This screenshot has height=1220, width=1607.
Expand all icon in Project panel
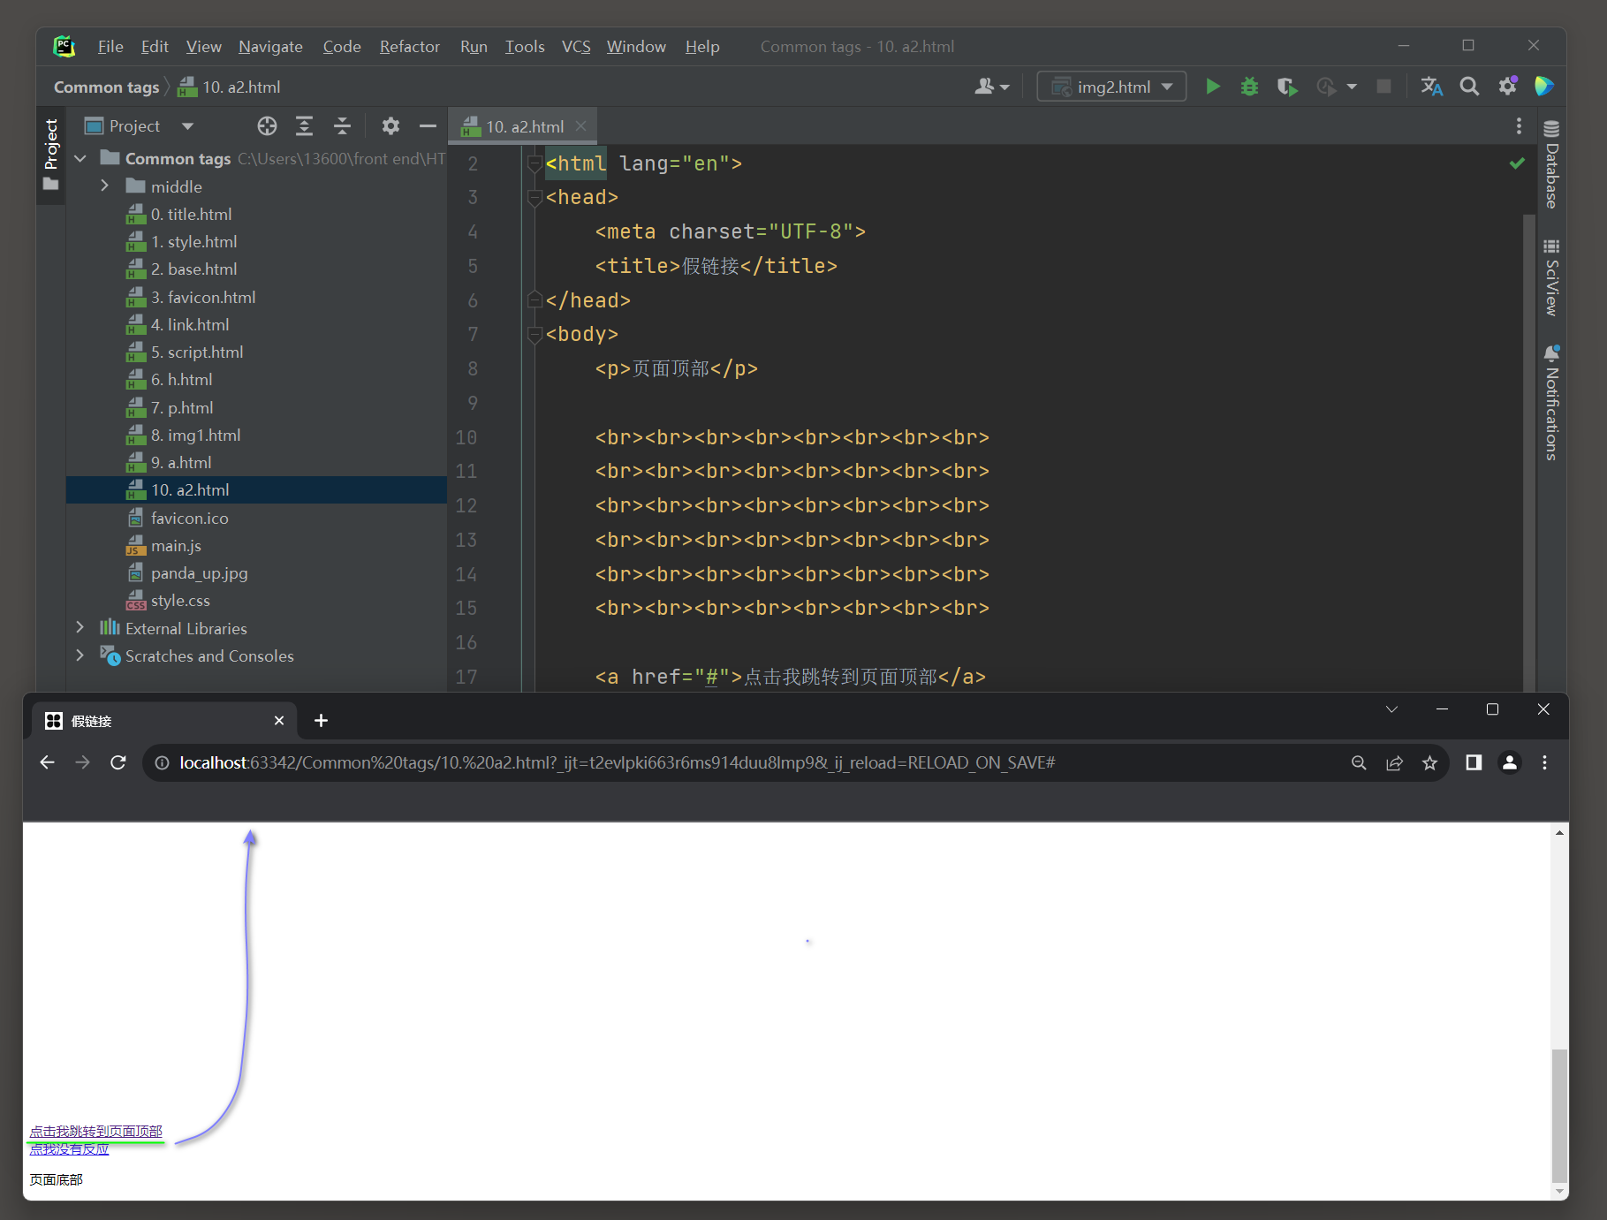(x=304, y=126)
